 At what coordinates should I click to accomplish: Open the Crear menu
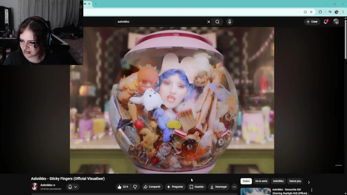[312, 22]
